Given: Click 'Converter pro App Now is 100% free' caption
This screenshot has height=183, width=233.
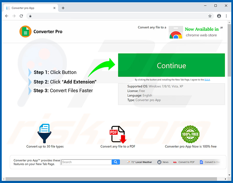Looking at the screenshot, I should point(191,147).
